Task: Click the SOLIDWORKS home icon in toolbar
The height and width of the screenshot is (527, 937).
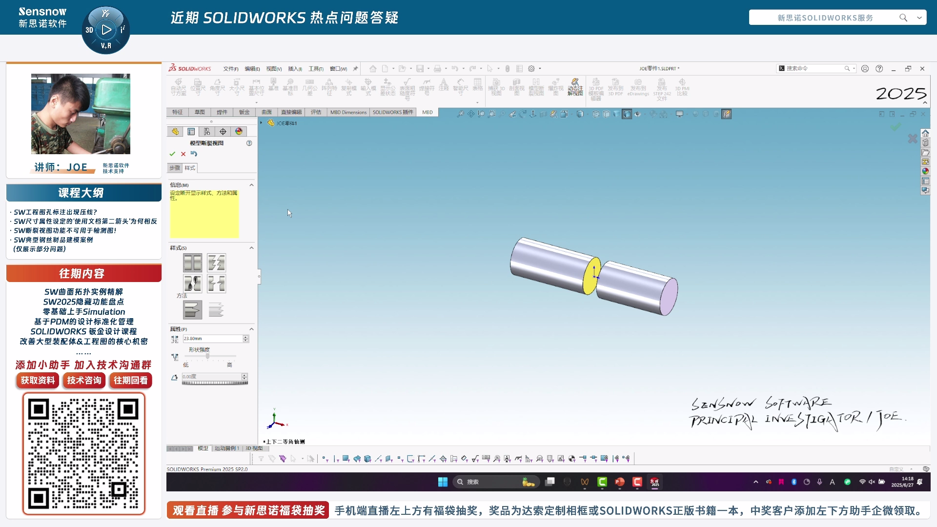Action: tap(373, 69)
